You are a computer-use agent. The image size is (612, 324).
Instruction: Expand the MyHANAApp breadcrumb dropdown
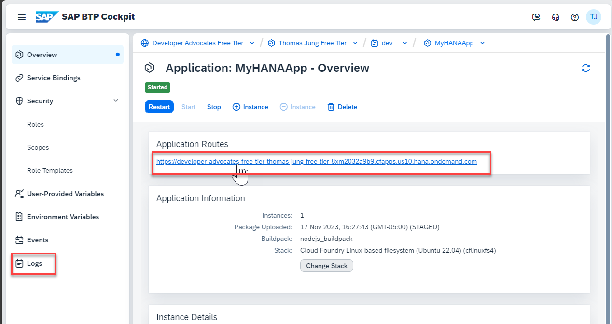point(482,43)
